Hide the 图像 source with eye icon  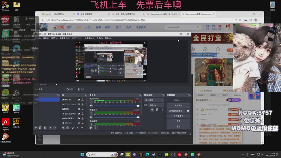[x=79, y=109]
